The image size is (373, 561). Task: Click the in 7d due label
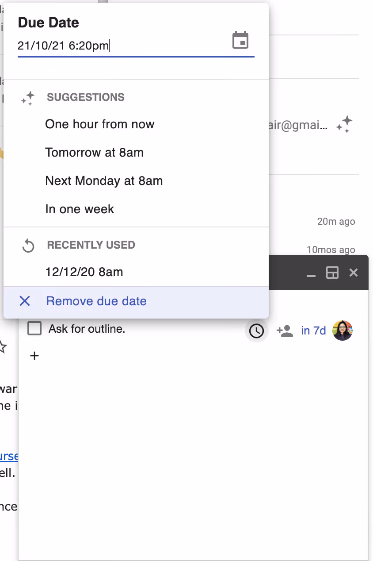point(313,330)
